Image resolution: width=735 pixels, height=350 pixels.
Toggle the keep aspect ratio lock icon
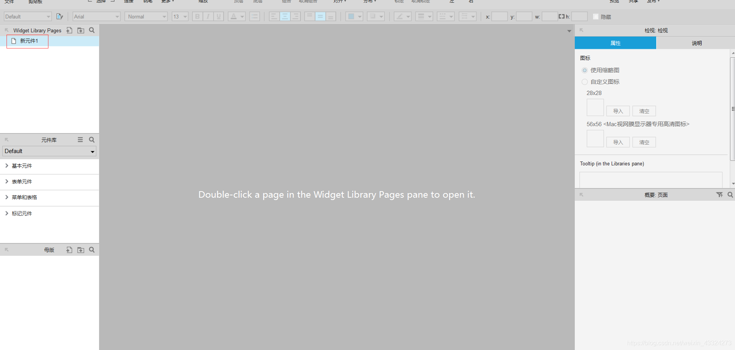561,17
